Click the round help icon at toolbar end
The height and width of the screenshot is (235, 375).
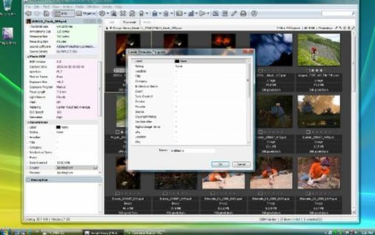pos(254,13)
